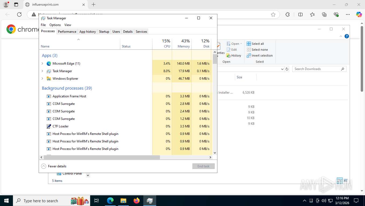Open the Edge collections icon
The width and height of the screenshot is (365, 206).
click(x=324, y=14)
